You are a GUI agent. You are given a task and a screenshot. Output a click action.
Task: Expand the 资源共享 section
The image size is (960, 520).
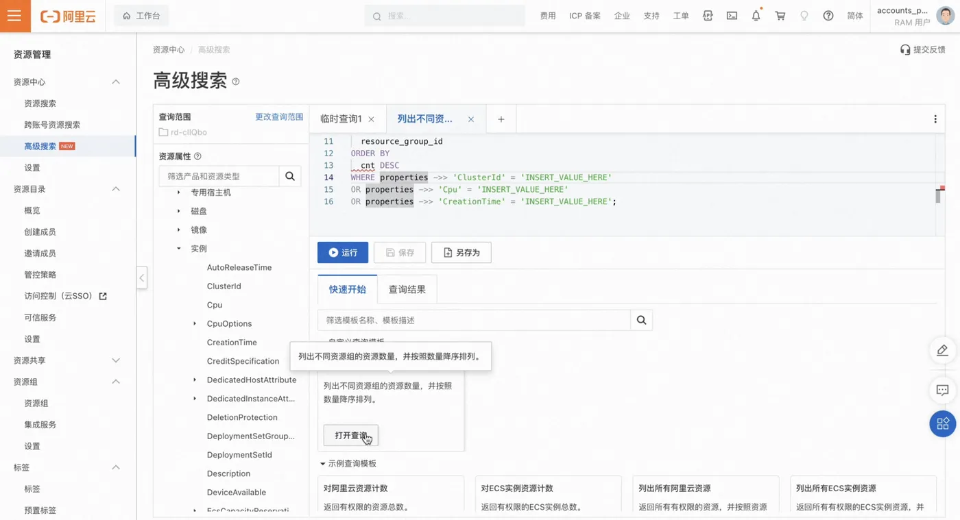pos(116,360)
